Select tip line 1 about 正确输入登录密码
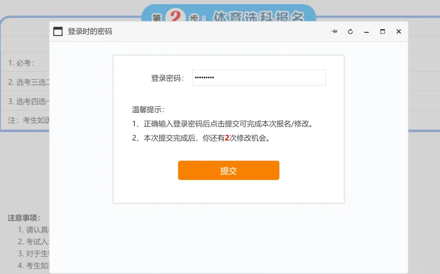Viewport: 440px width, 274px height. tap(223, 124)
